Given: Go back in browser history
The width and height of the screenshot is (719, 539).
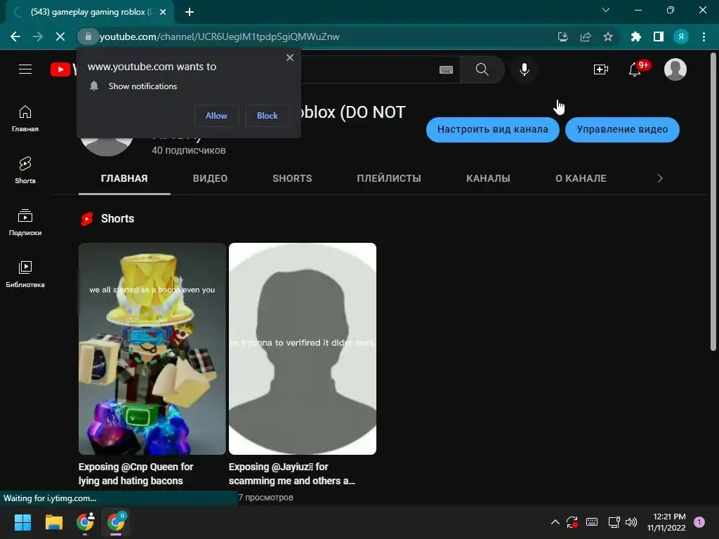Looking at the screenshot, I should [x=15, y=36].
